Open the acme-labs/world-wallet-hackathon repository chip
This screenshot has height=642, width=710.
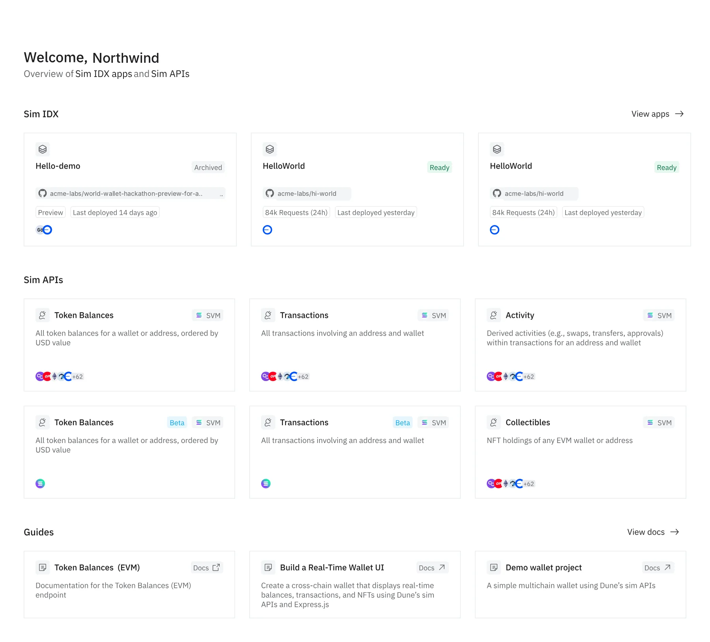[x=131, y=193]
